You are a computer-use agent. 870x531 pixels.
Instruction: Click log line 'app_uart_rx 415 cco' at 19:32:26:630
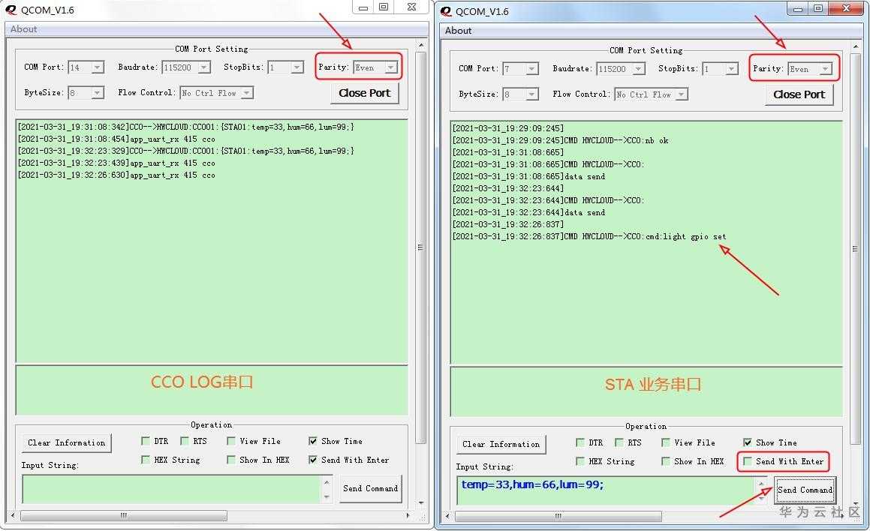point(116,175)
